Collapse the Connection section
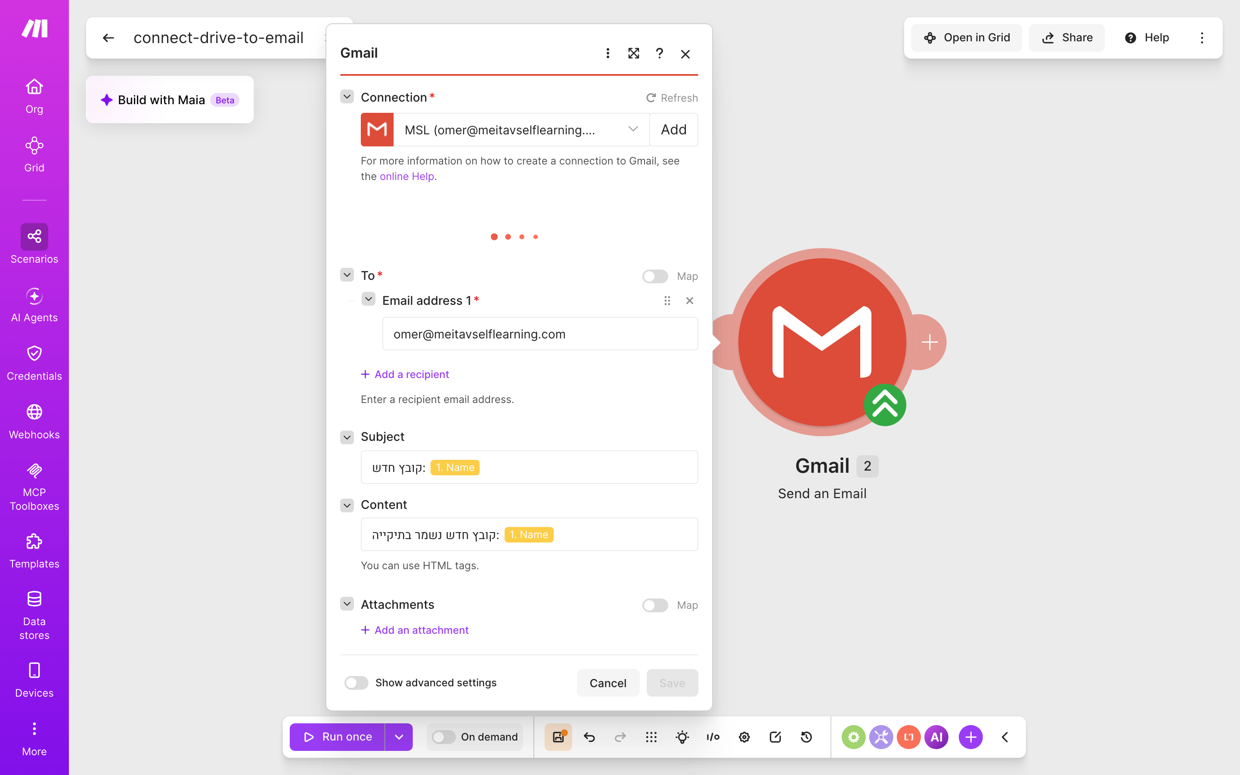 click(x=347, y=97)
